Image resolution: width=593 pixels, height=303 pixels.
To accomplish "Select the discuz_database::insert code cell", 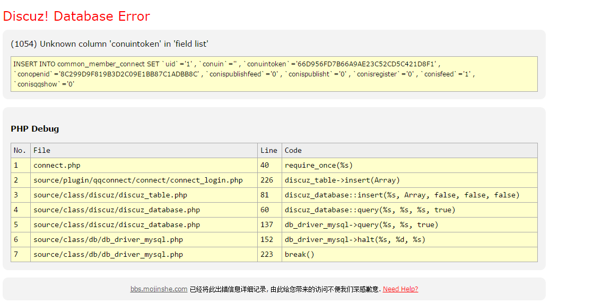I will [409, 195].
